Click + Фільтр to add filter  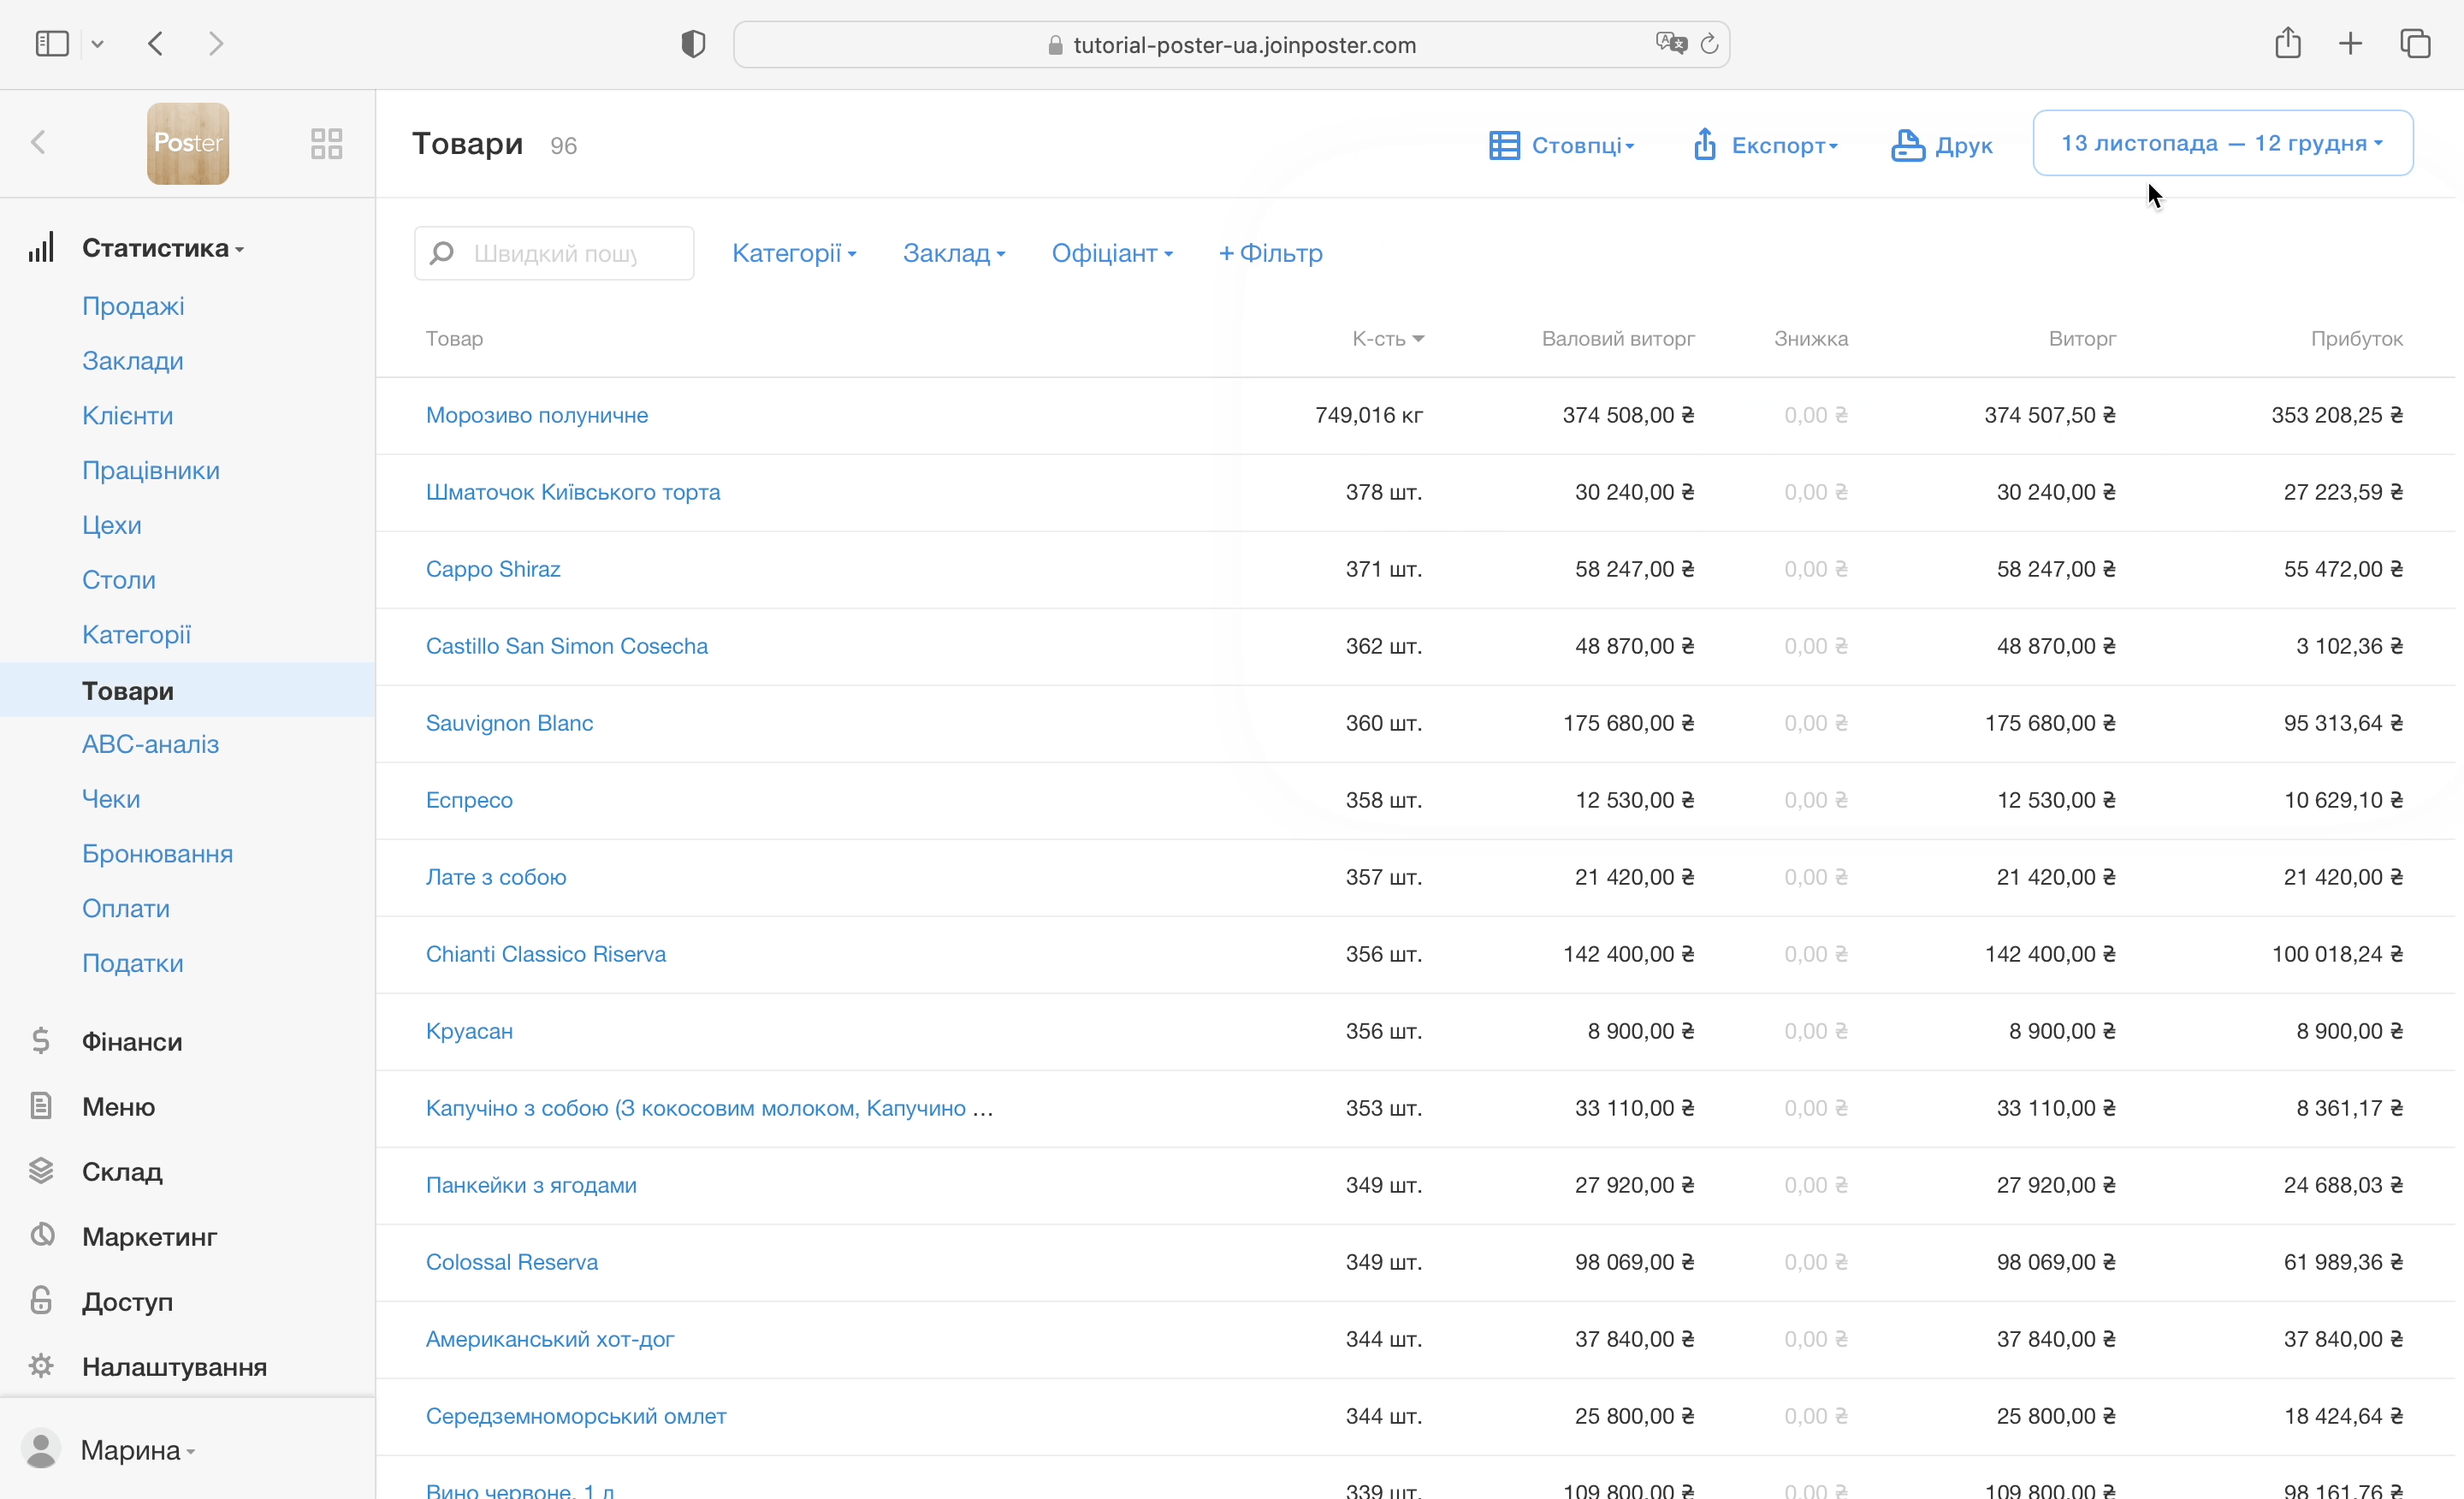(x=1270, y=253)
